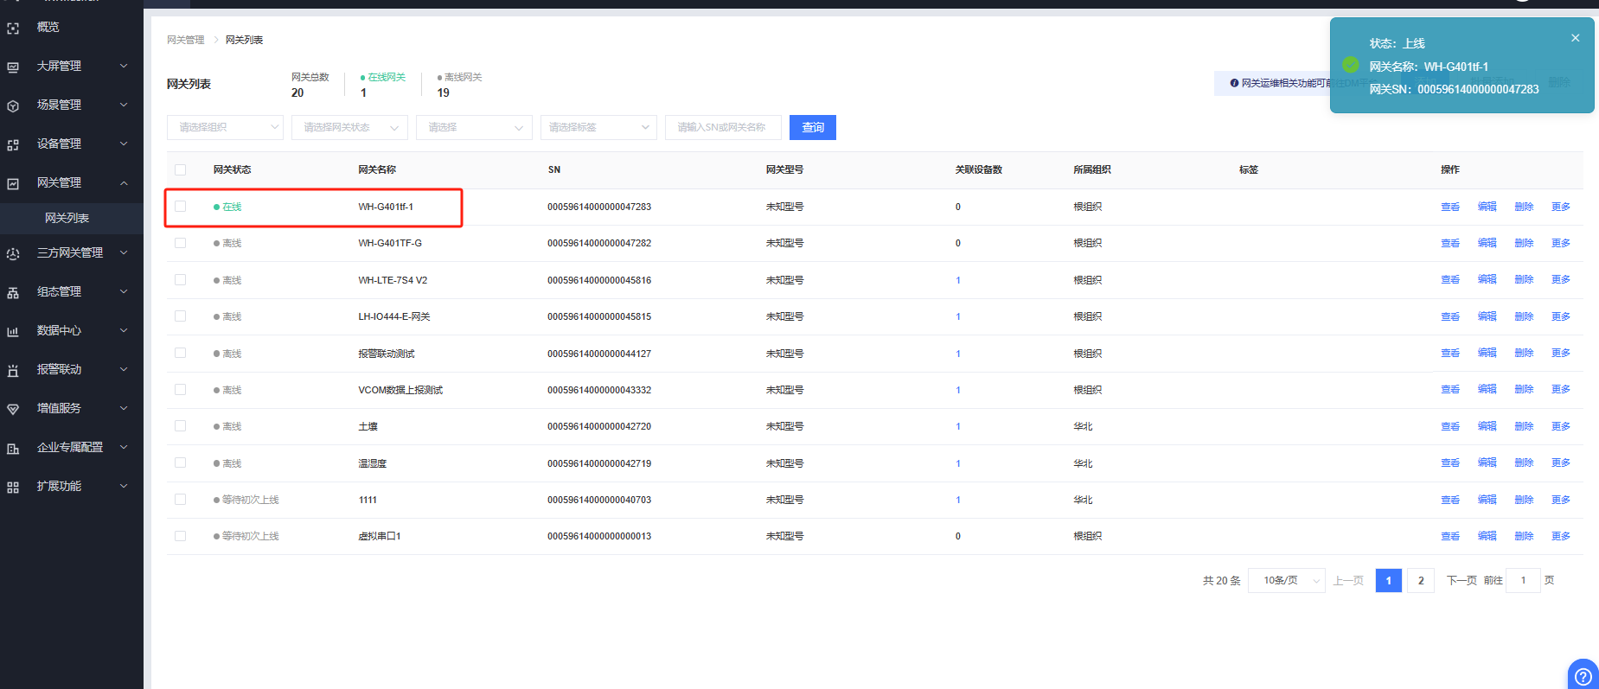
Task: Close the 上线 status notification
Action: (1575, 38)
